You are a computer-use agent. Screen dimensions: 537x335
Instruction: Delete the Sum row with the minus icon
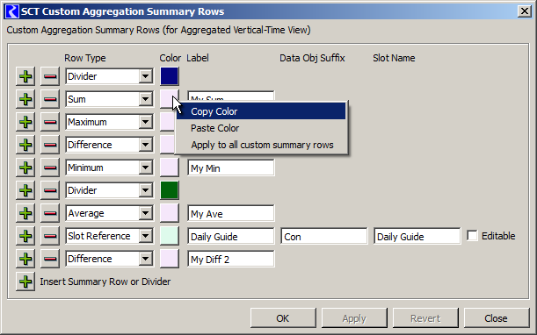click(x=50, y=99)
